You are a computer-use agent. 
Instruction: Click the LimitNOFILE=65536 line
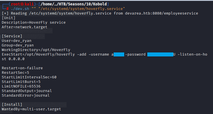(x=21, y=86)
